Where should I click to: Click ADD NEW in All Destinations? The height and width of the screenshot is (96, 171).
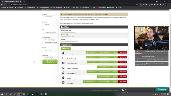[66, 49]
